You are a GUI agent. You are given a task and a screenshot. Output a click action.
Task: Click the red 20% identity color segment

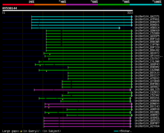18,5
